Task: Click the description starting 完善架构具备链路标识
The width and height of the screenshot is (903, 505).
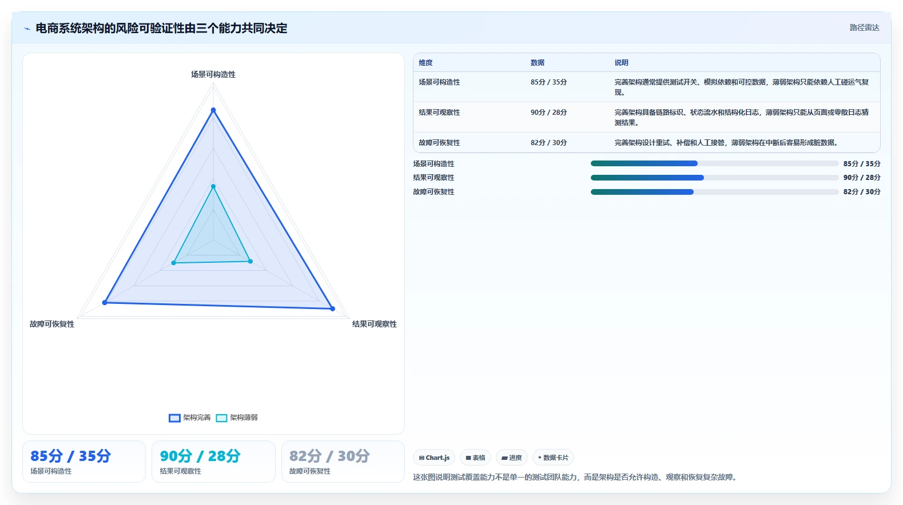Action: (x=742, y=118)
